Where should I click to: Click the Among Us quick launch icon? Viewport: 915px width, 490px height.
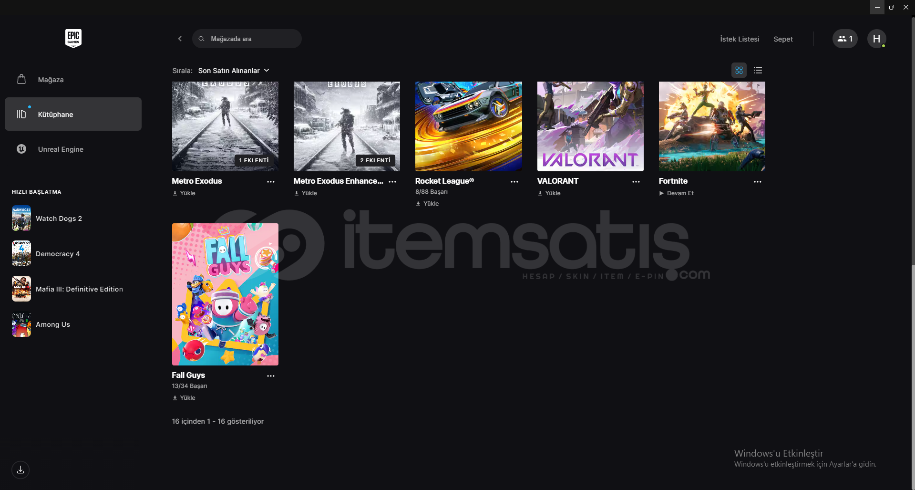click(x=21, y=324)
